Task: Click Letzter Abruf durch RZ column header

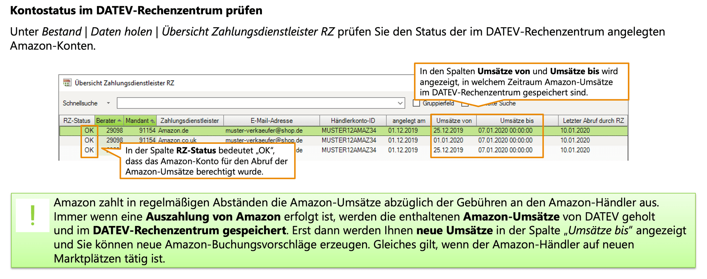Action: coord(593,120)
